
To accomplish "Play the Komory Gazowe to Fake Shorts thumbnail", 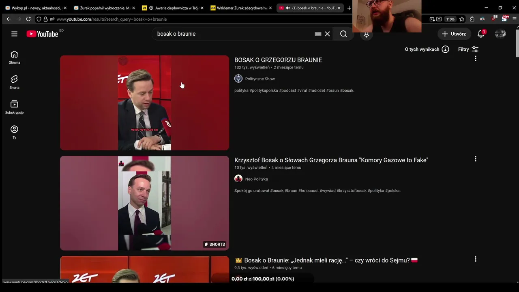I will (x=144, y=203).
